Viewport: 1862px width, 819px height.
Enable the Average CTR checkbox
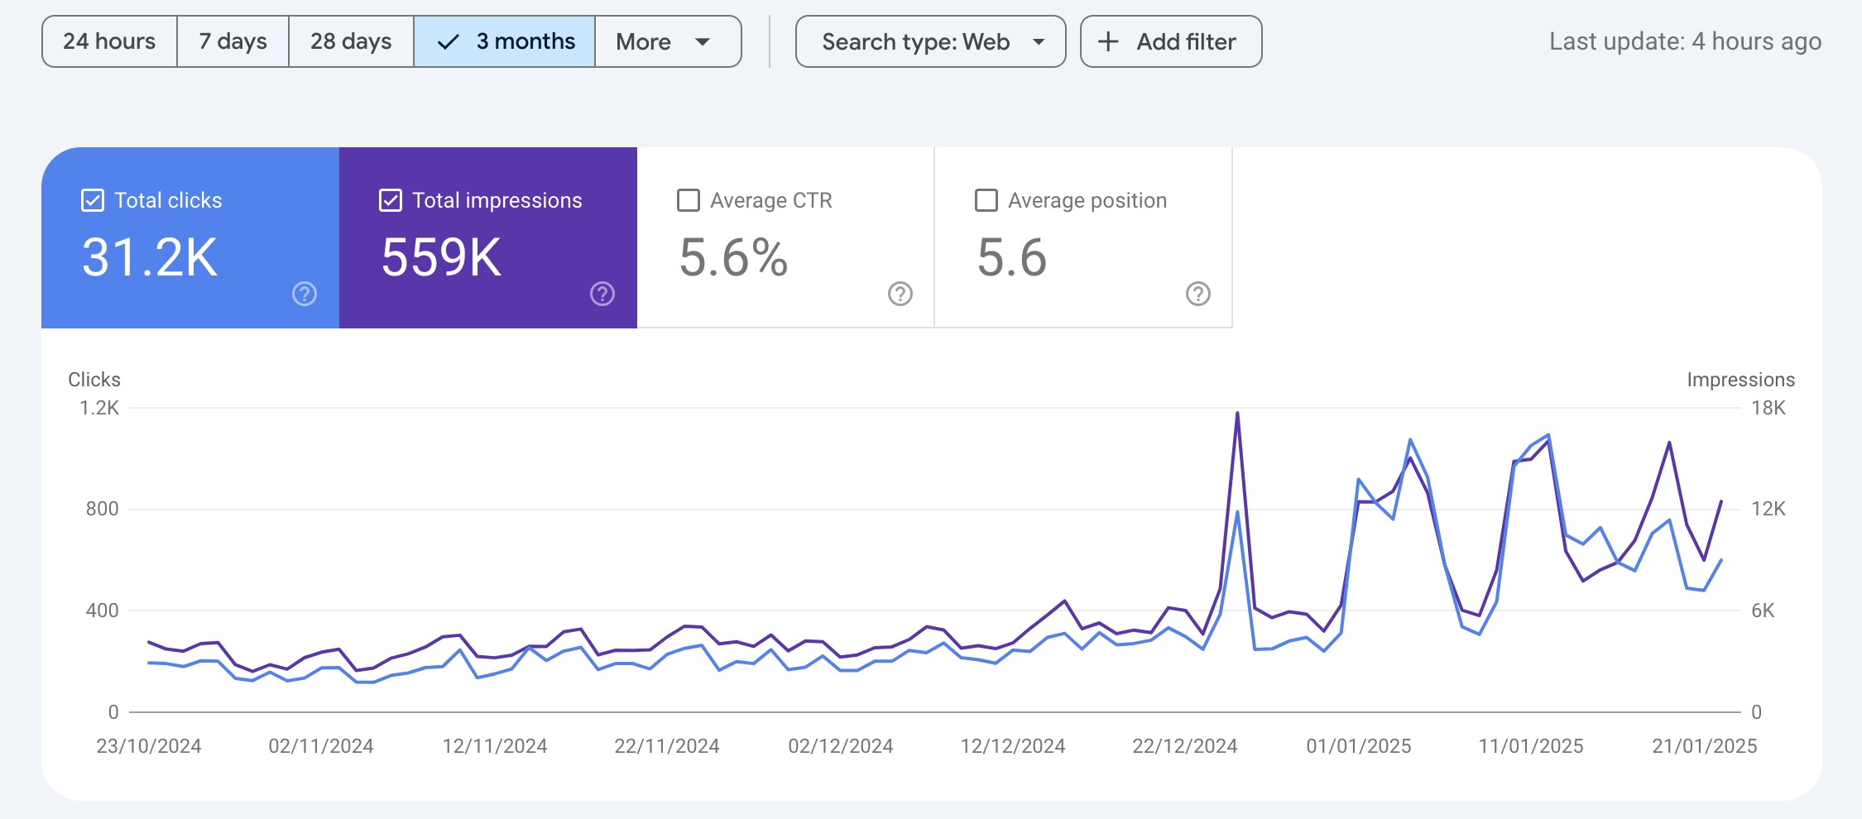689,200
